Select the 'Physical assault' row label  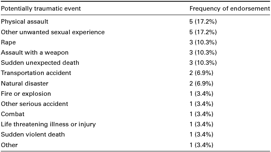tap(25, 22)
